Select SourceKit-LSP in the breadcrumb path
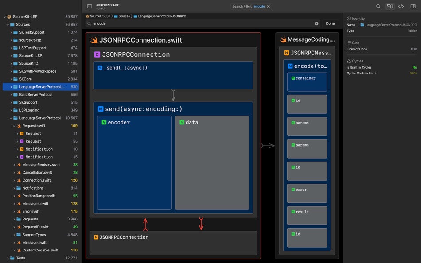Image resolution: width=421 pixels, height=263 pixels. (98, 16)
